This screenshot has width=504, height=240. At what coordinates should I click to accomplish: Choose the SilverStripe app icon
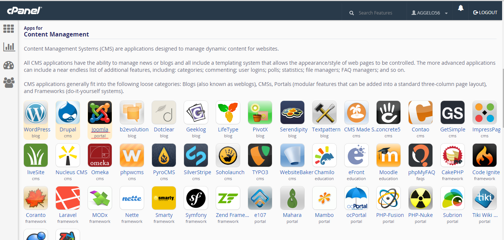tap(196, 155)
